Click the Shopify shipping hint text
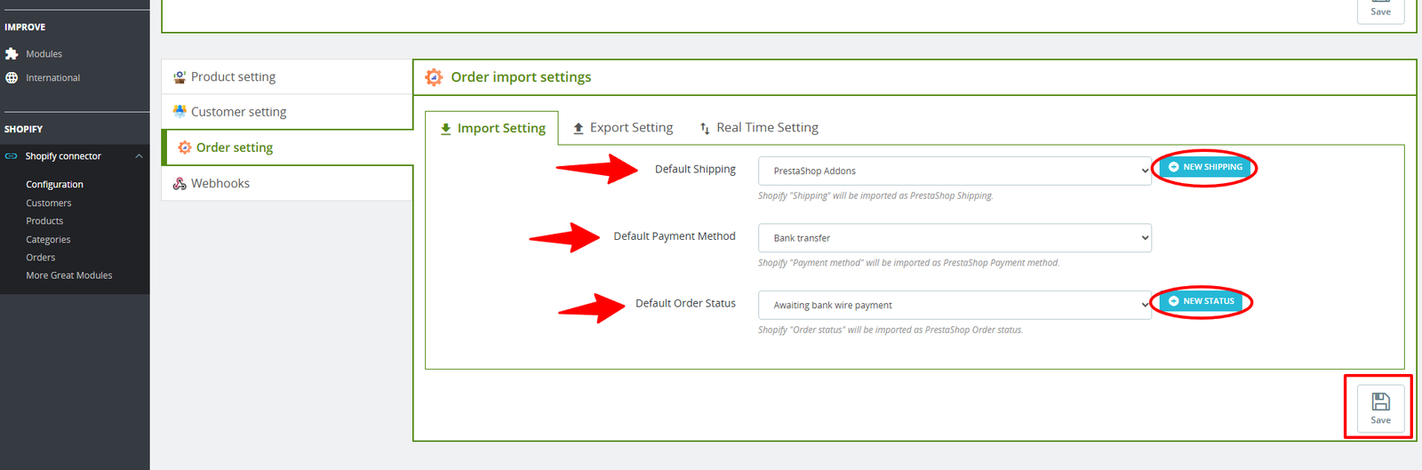The width and height of the screenshot is (1422, 470). tap(875, 195)
